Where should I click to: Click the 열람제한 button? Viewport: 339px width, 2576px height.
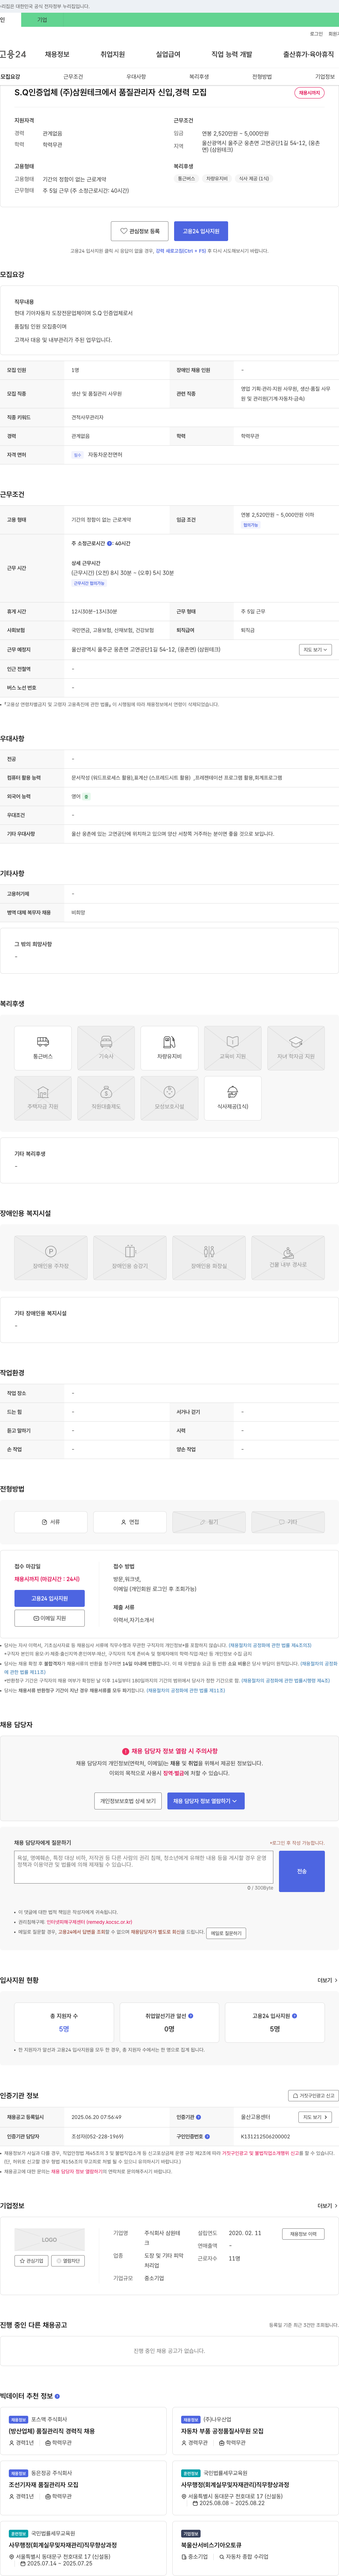click(69, 2261)
